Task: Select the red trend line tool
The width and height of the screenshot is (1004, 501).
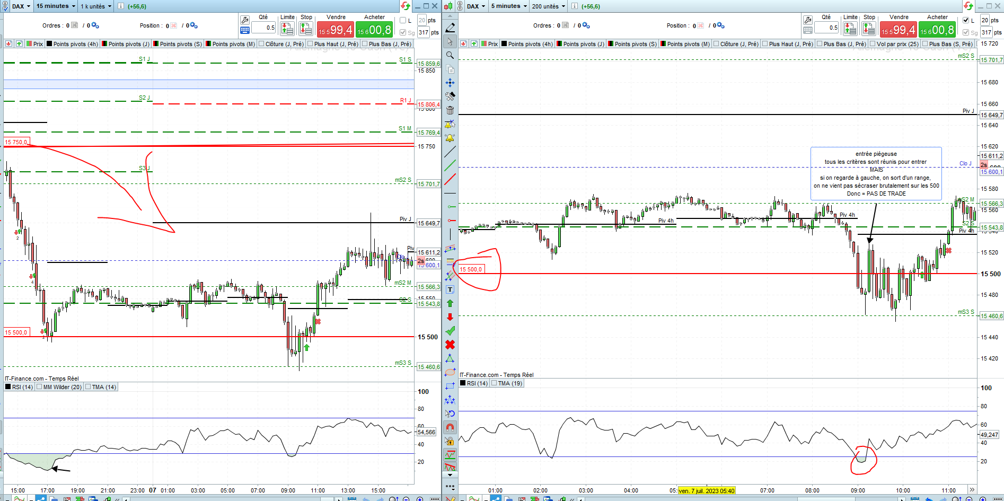Action: pyautogui.click(x=450, y=179)
